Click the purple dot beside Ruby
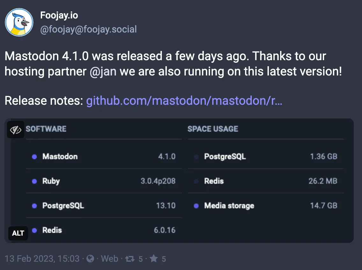This screenshot has width=362, height=270. (34, 181)
